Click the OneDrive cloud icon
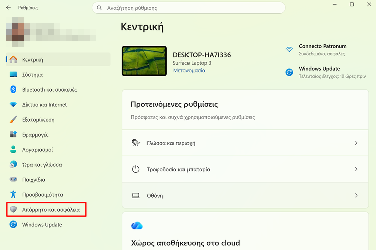Image resolution: width=376 pixels, height=250 pixels. [x=137, y=225]
